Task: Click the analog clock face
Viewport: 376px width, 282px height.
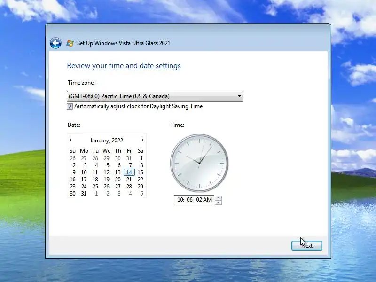Action: pos(199,163)
